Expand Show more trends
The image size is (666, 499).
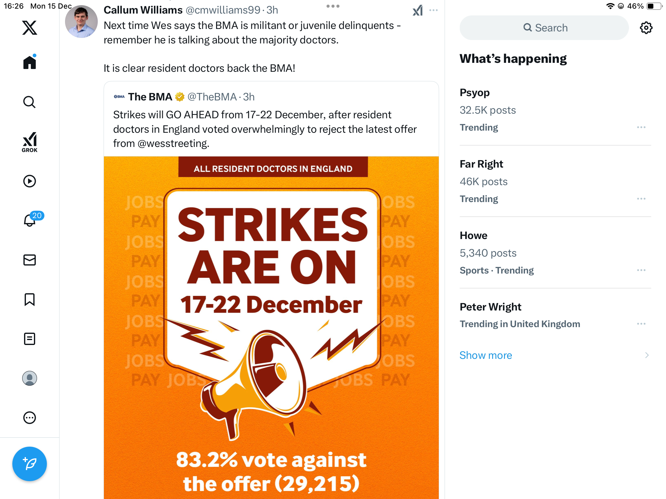tap(486, 355)
